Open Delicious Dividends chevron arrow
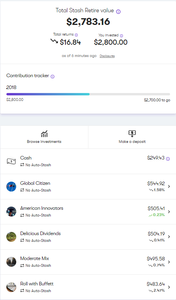Image resolution: width=176 pixels, height=300 pixels. [169, 237]
